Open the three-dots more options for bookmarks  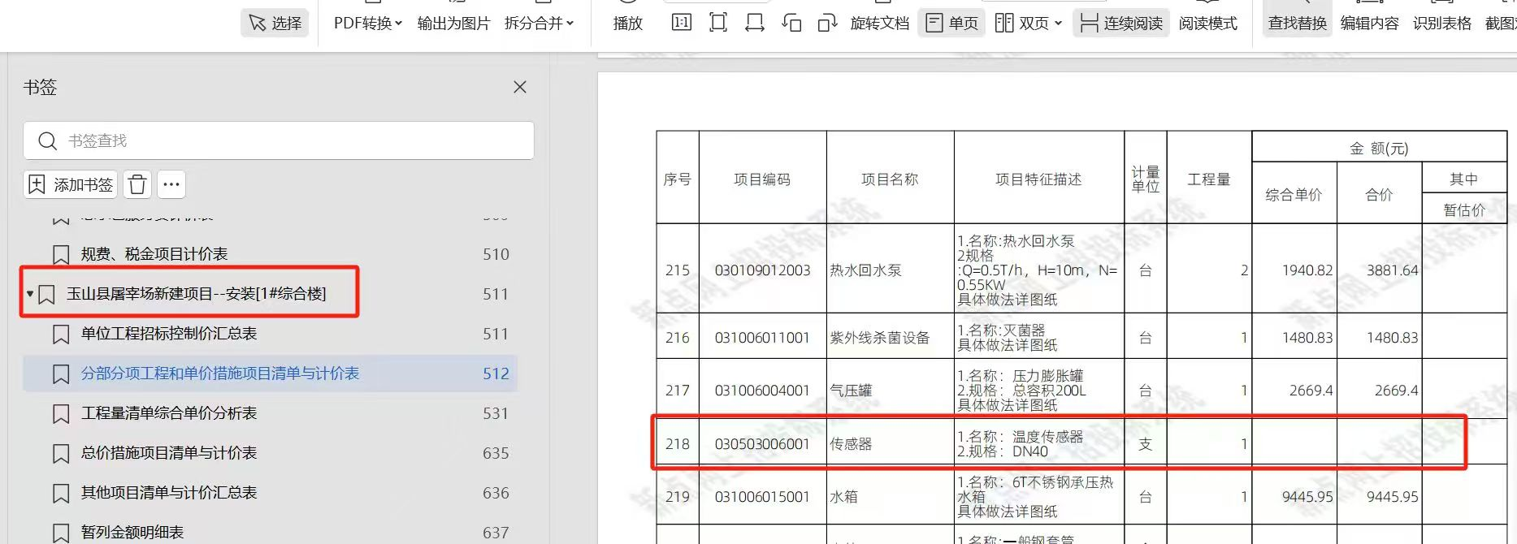coord(171,184)
